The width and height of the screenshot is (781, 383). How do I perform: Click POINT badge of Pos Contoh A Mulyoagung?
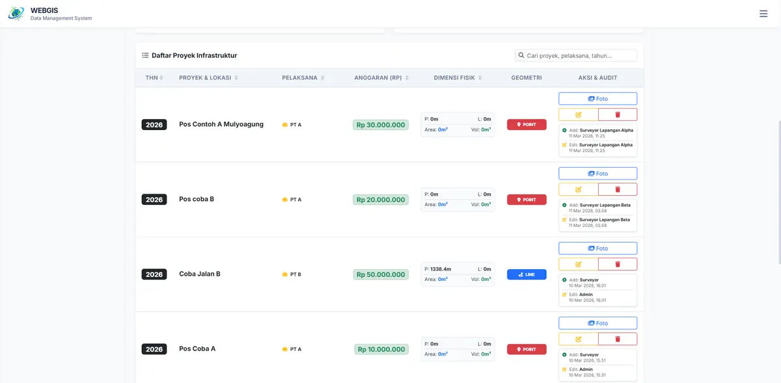pos(527,124)
